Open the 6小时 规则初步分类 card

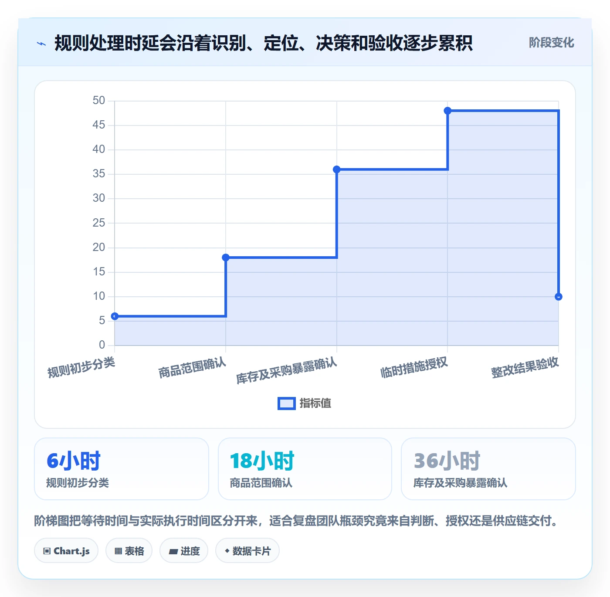pyautogui.click(x=122, y=469)
